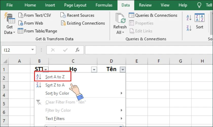The width and height of the screenshot is (213, 127).
Task: Open the Sort dialog button
Action: pos(199,21)
